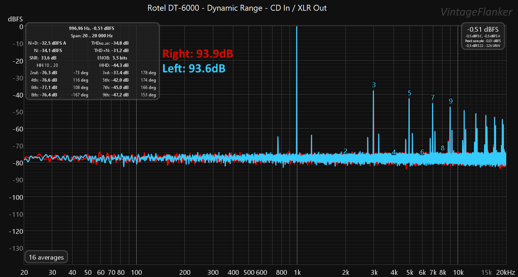This screenshot has height=277, width=518.
Task: Click the "Span: 20 .. 20 000 Hz" line
Action: click(91, 36)
